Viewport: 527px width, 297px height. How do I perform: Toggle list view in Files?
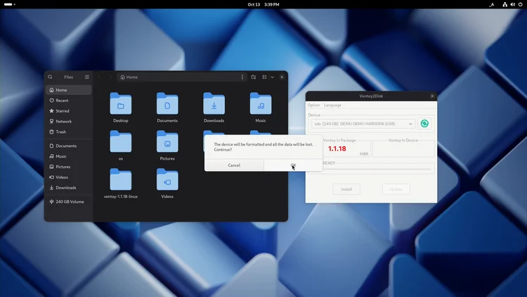coord(264,77)
